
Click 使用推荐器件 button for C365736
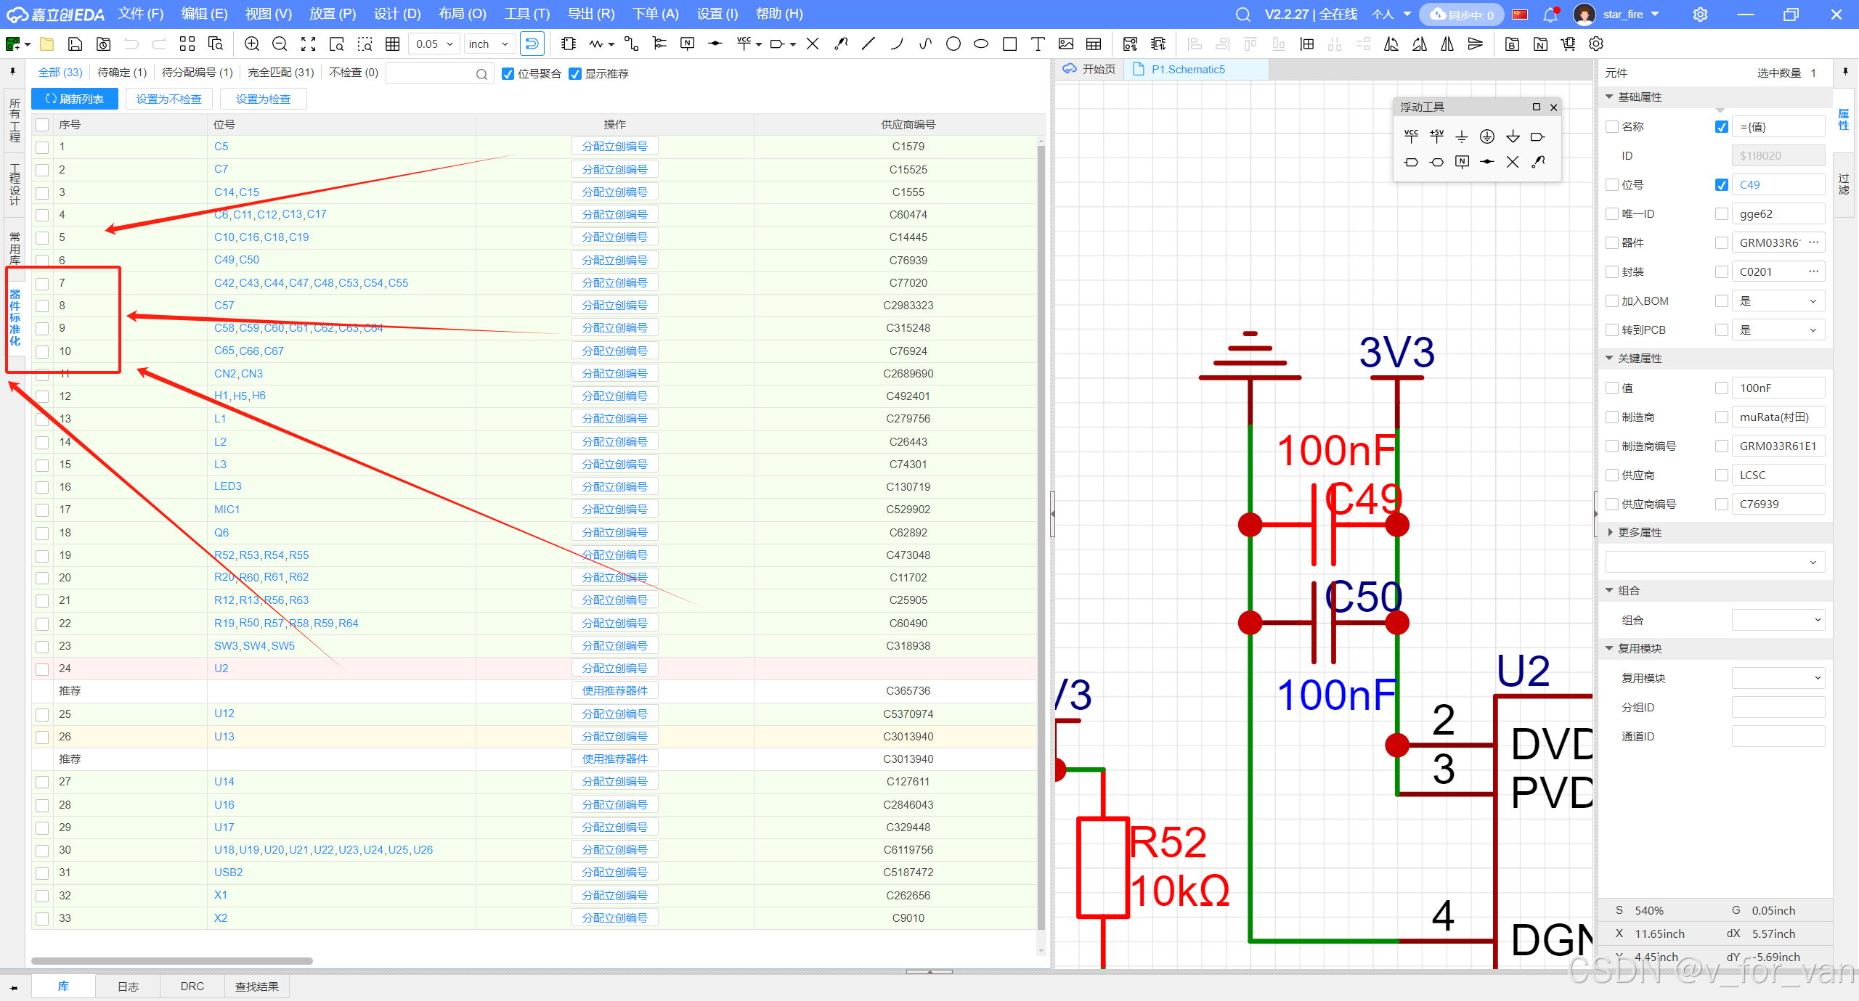click(x=614, y=691)
